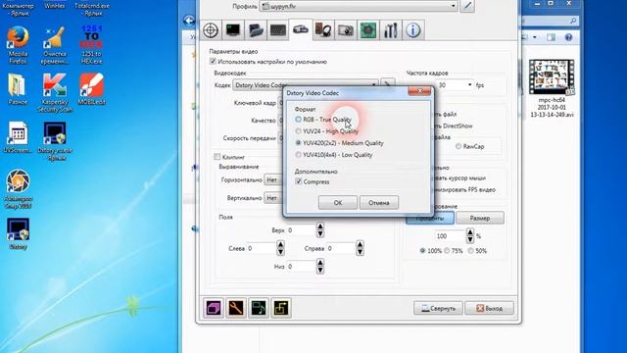Toggle the Compress checkbox
Screen dimensions: 627x353
(x=298, y=181)
